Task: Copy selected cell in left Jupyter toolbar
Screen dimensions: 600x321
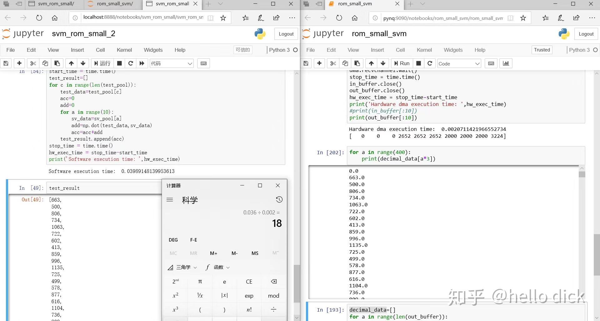Action: point(45,64)
